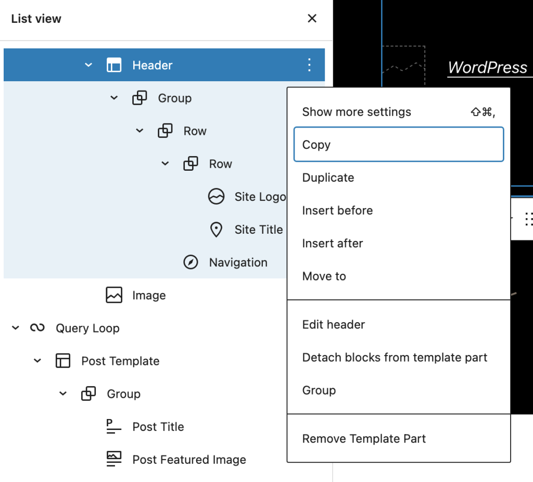Click the Query Loop icon

[x=37, y=328]
